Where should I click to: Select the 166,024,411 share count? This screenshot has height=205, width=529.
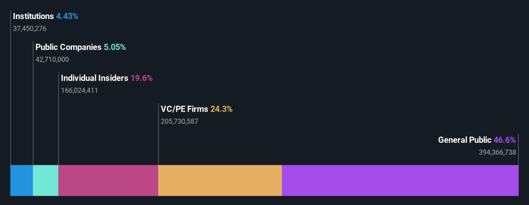[79, 90]
